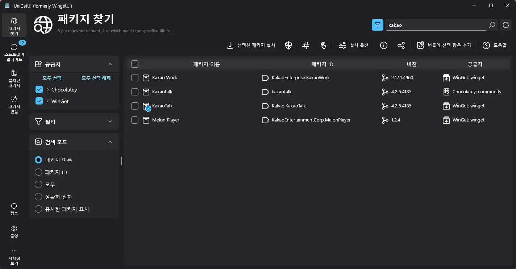
Task: Sort by 버전 column header
Action: click(x=411, y=64)
